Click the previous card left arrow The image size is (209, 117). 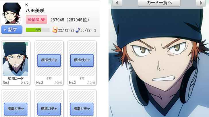point(117,3)
